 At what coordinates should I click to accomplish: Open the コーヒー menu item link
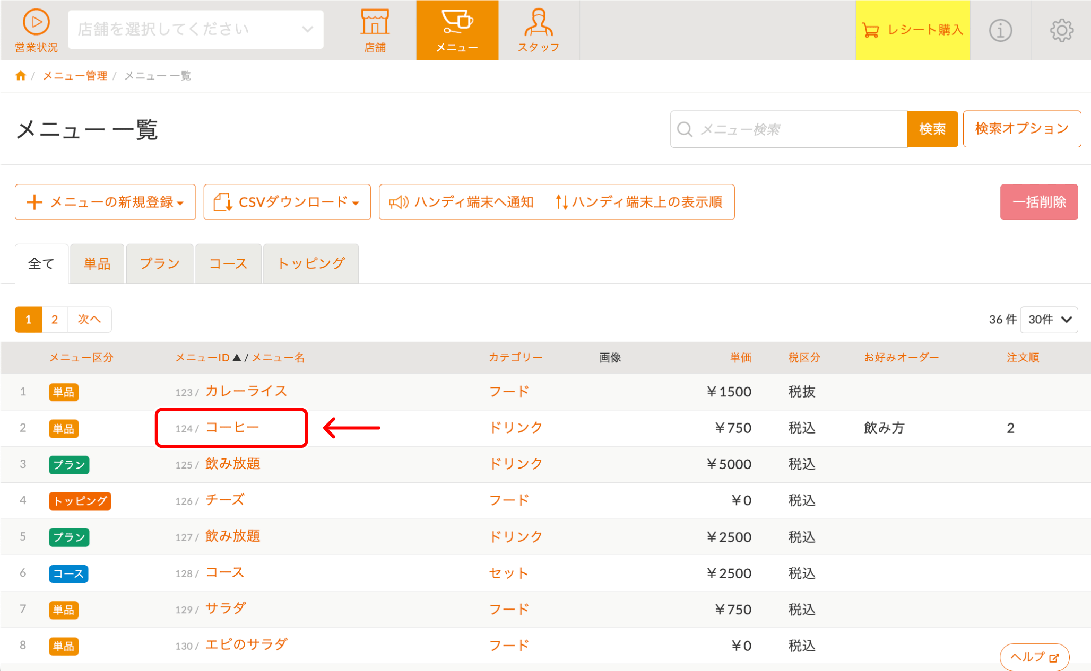click(x=232, y=428)
